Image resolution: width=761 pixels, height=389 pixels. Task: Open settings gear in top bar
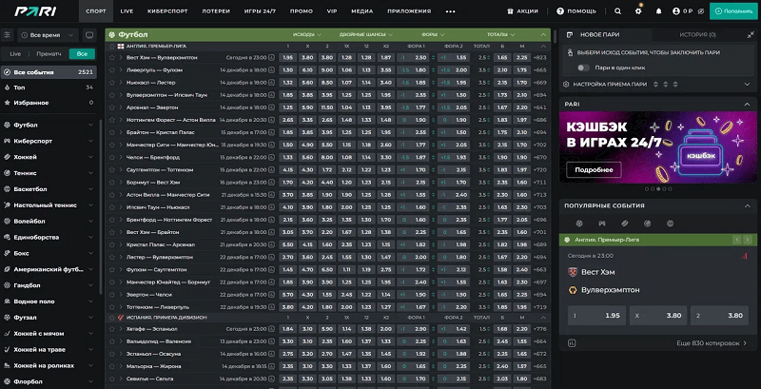click(x=638, y=10)
